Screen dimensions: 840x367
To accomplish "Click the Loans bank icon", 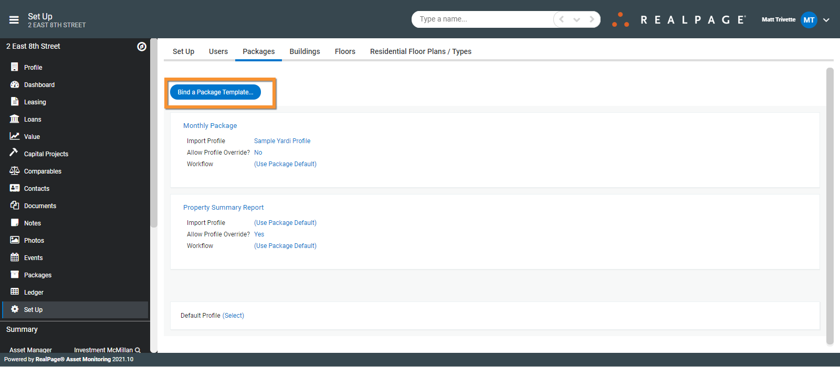I will tap(15, 119).
